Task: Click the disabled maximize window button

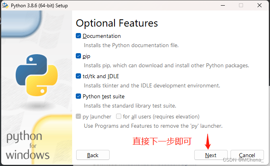Action: pos(241,5)
